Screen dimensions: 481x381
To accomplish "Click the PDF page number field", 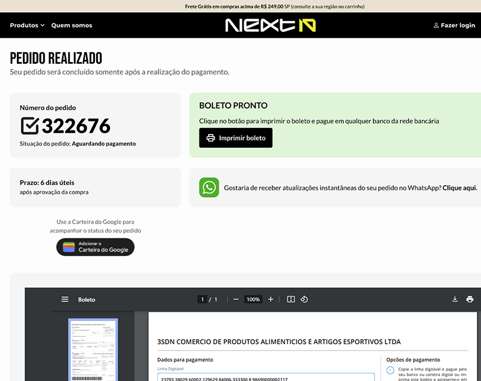I will coord(203,299).
